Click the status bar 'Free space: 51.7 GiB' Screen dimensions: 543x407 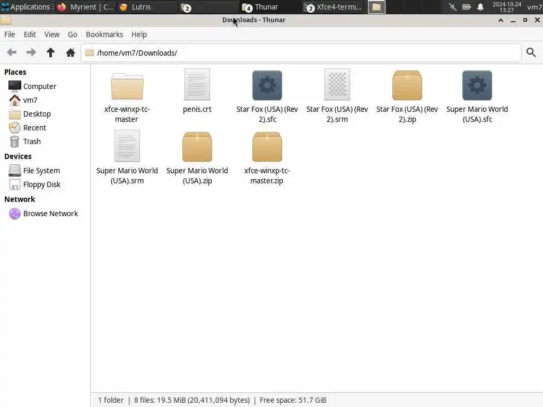[293, 400]
